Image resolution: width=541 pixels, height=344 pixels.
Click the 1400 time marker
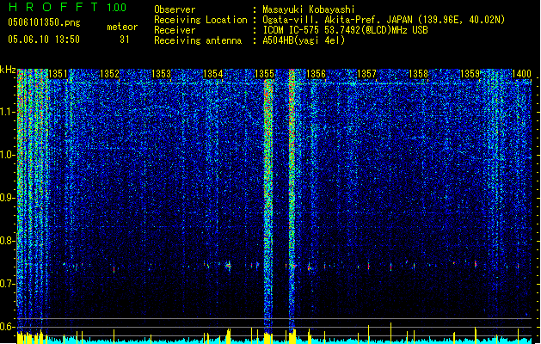521,74
